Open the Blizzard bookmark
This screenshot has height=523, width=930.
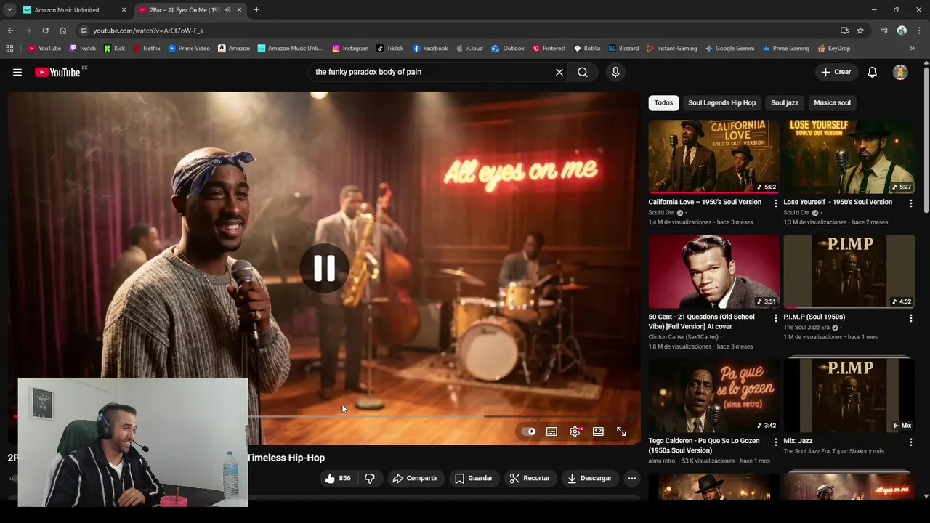click(x=623, y=49)
